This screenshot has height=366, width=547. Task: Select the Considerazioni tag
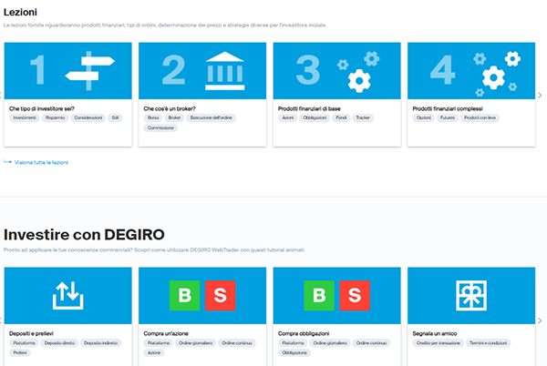88,117
